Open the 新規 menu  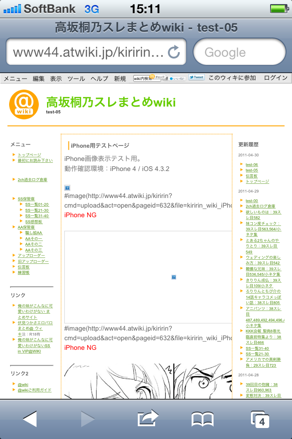click(x=120, y=78)
